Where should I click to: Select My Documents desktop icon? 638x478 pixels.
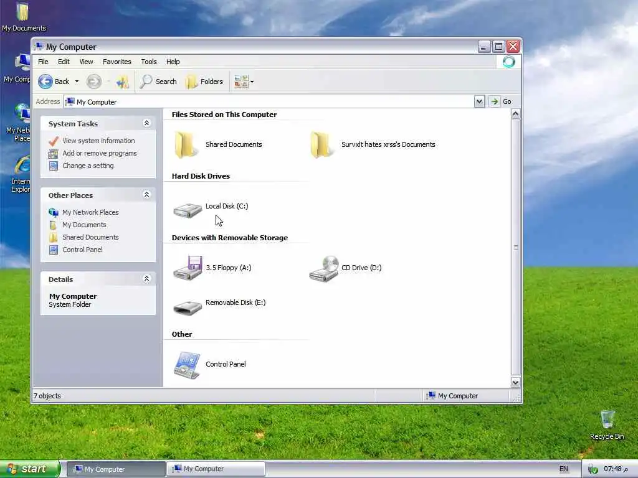tap(23, 17)
